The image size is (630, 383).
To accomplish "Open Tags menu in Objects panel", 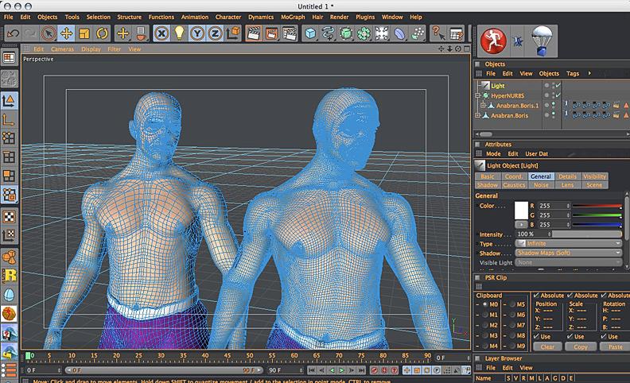I will (x=573, y=73).
